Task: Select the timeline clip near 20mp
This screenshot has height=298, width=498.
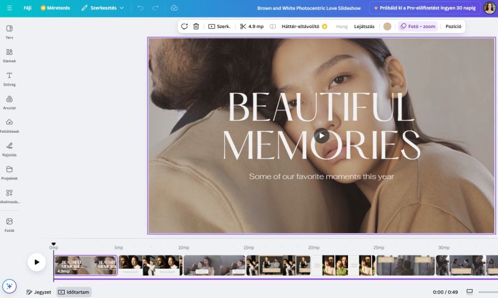Action: [344, 265]
